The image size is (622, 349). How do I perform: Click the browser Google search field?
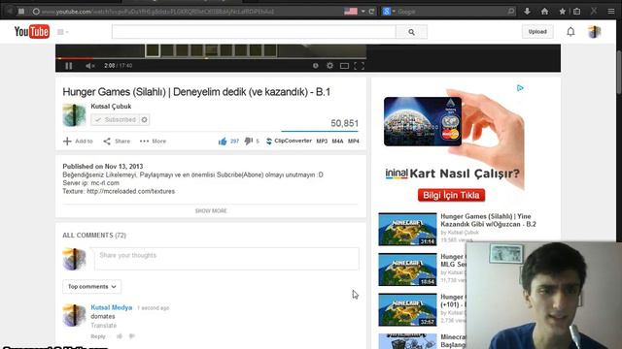point(452,12)
